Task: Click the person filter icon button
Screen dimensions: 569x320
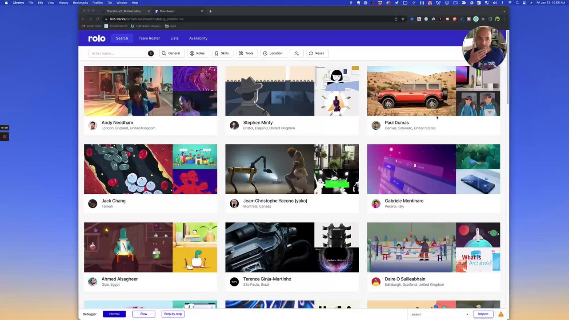Action: 297,53
